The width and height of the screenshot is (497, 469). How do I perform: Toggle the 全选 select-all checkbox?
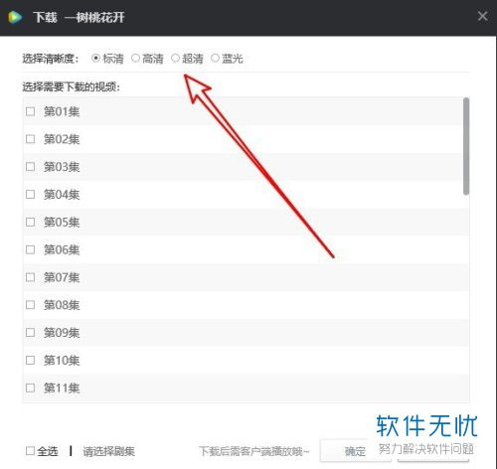click(x=30, y=451)
